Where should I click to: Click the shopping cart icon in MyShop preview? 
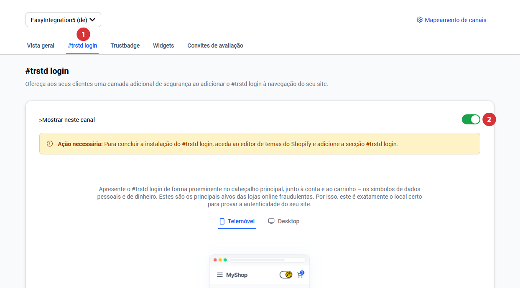pyautogui.click(x=300, y=274)
